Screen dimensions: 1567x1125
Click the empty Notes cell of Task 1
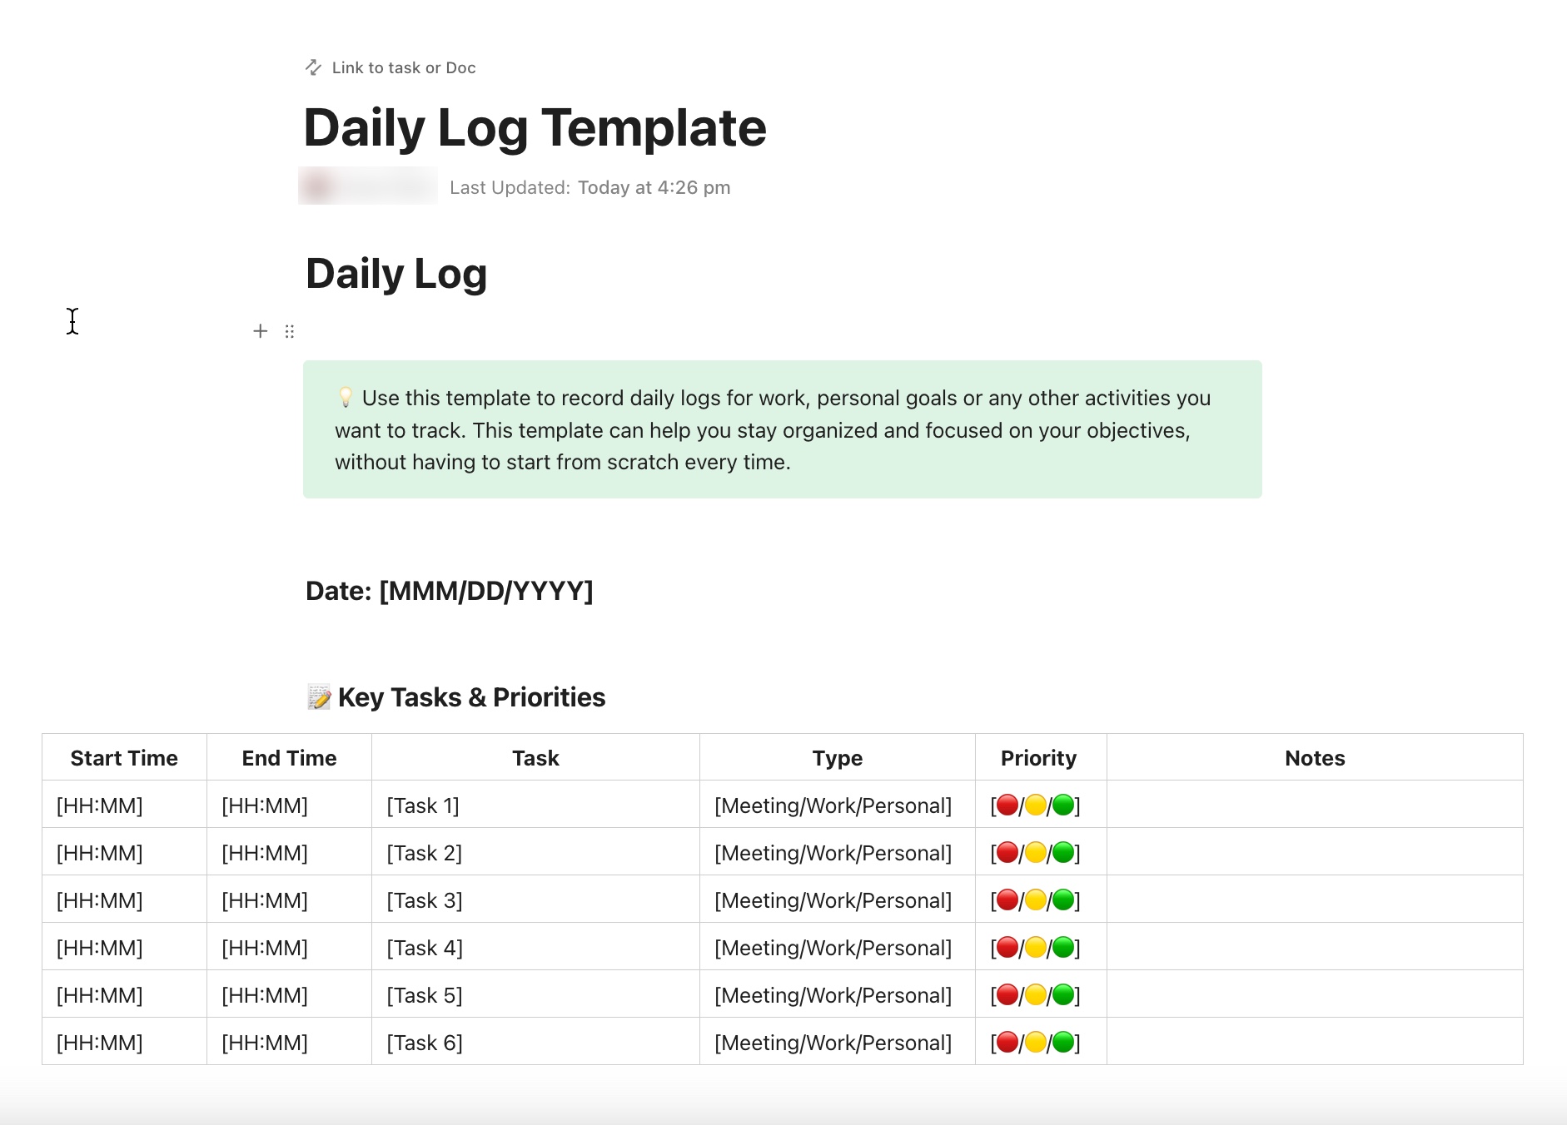1314,805
